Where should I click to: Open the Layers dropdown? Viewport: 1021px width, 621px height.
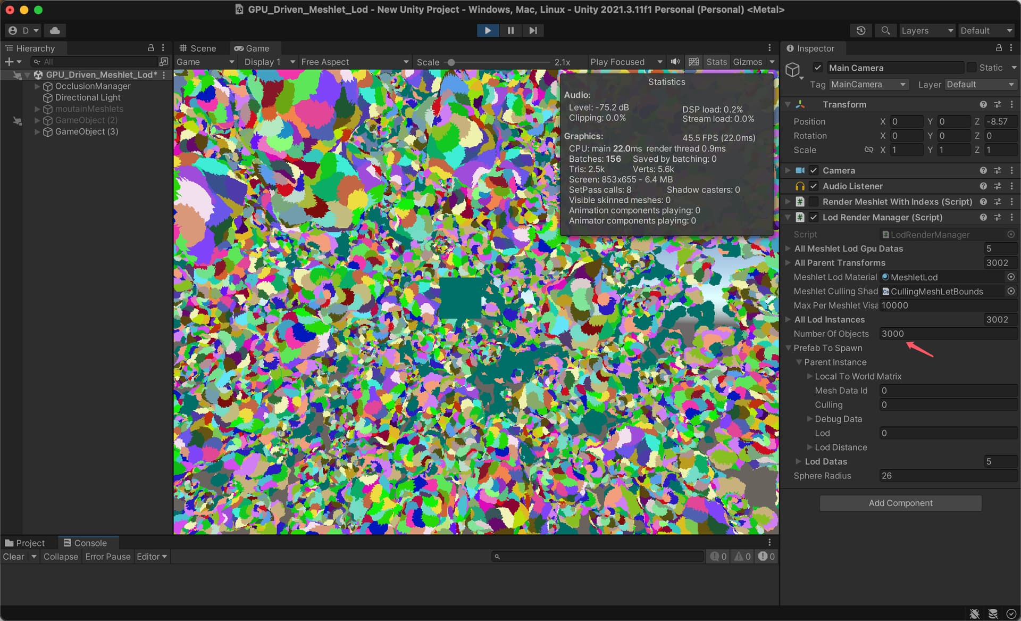[927, 30]
